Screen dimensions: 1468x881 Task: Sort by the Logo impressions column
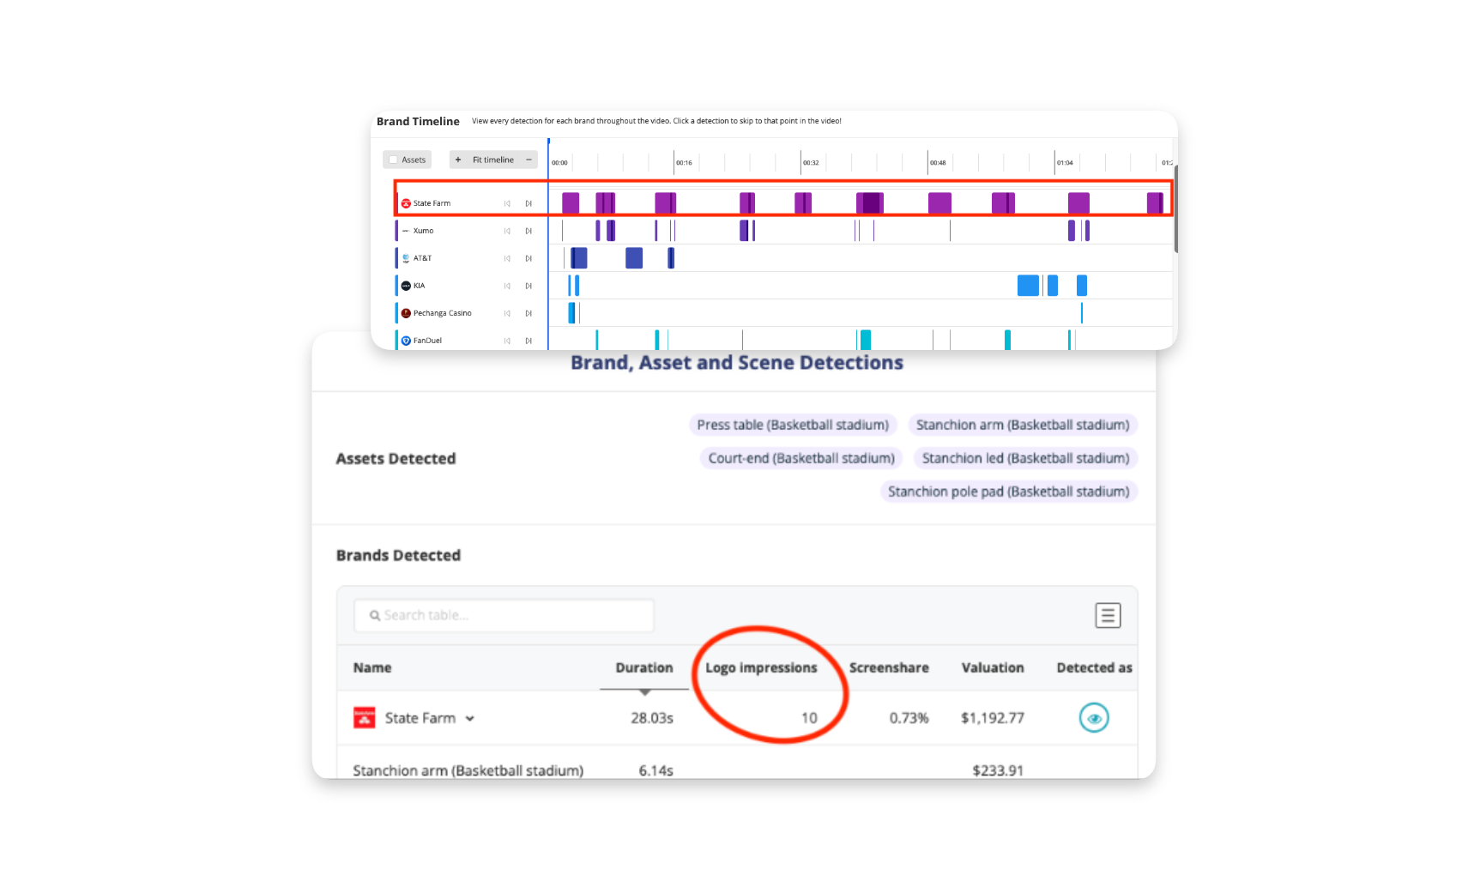point(761,667)
